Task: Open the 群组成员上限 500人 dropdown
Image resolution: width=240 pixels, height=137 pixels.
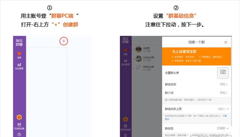Action: coord(223,109)
